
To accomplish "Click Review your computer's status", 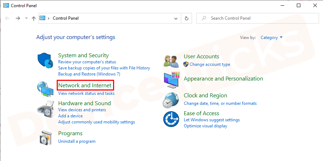I will click(87, 62).
